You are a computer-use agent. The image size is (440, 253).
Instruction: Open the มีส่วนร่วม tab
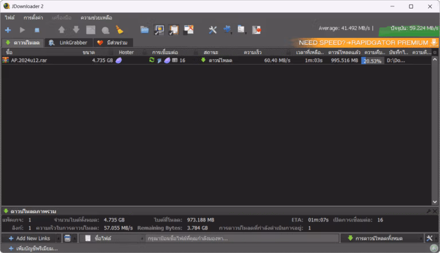click(113, 42)
